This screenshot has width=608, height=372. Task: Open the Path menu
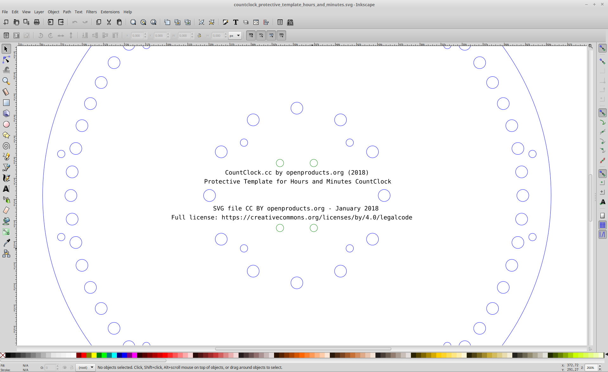pyautogui.click(x=67, y=12)
